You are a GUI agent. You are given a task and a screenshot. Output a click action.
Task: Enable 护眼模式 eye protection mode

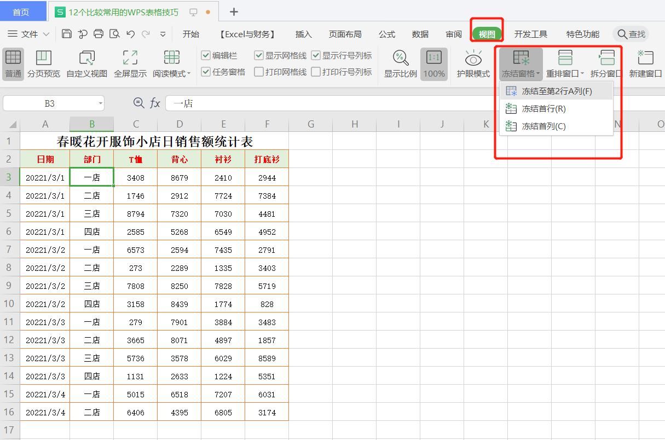tap(472, 64)
